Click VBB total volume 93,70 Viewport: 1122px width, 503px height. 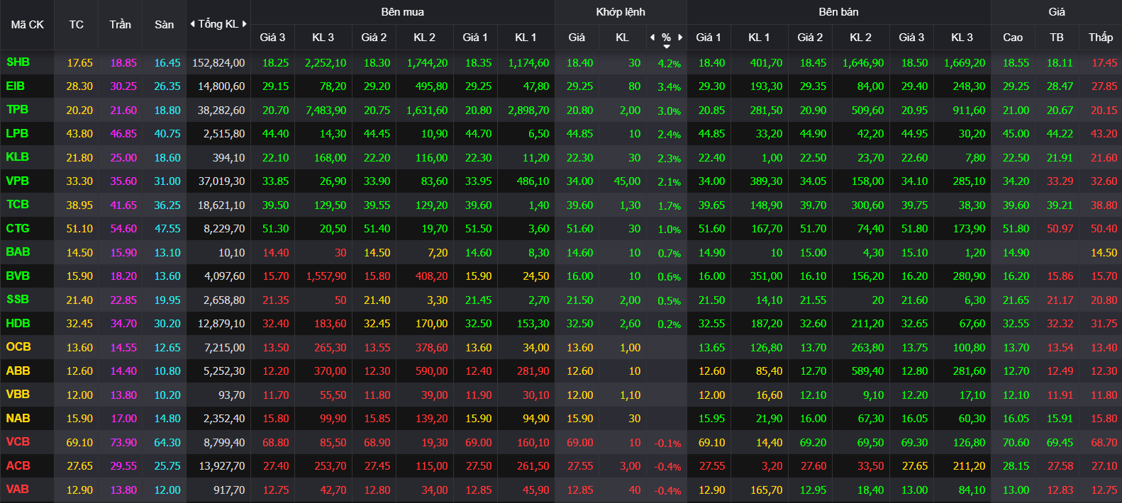click(232, 395)
